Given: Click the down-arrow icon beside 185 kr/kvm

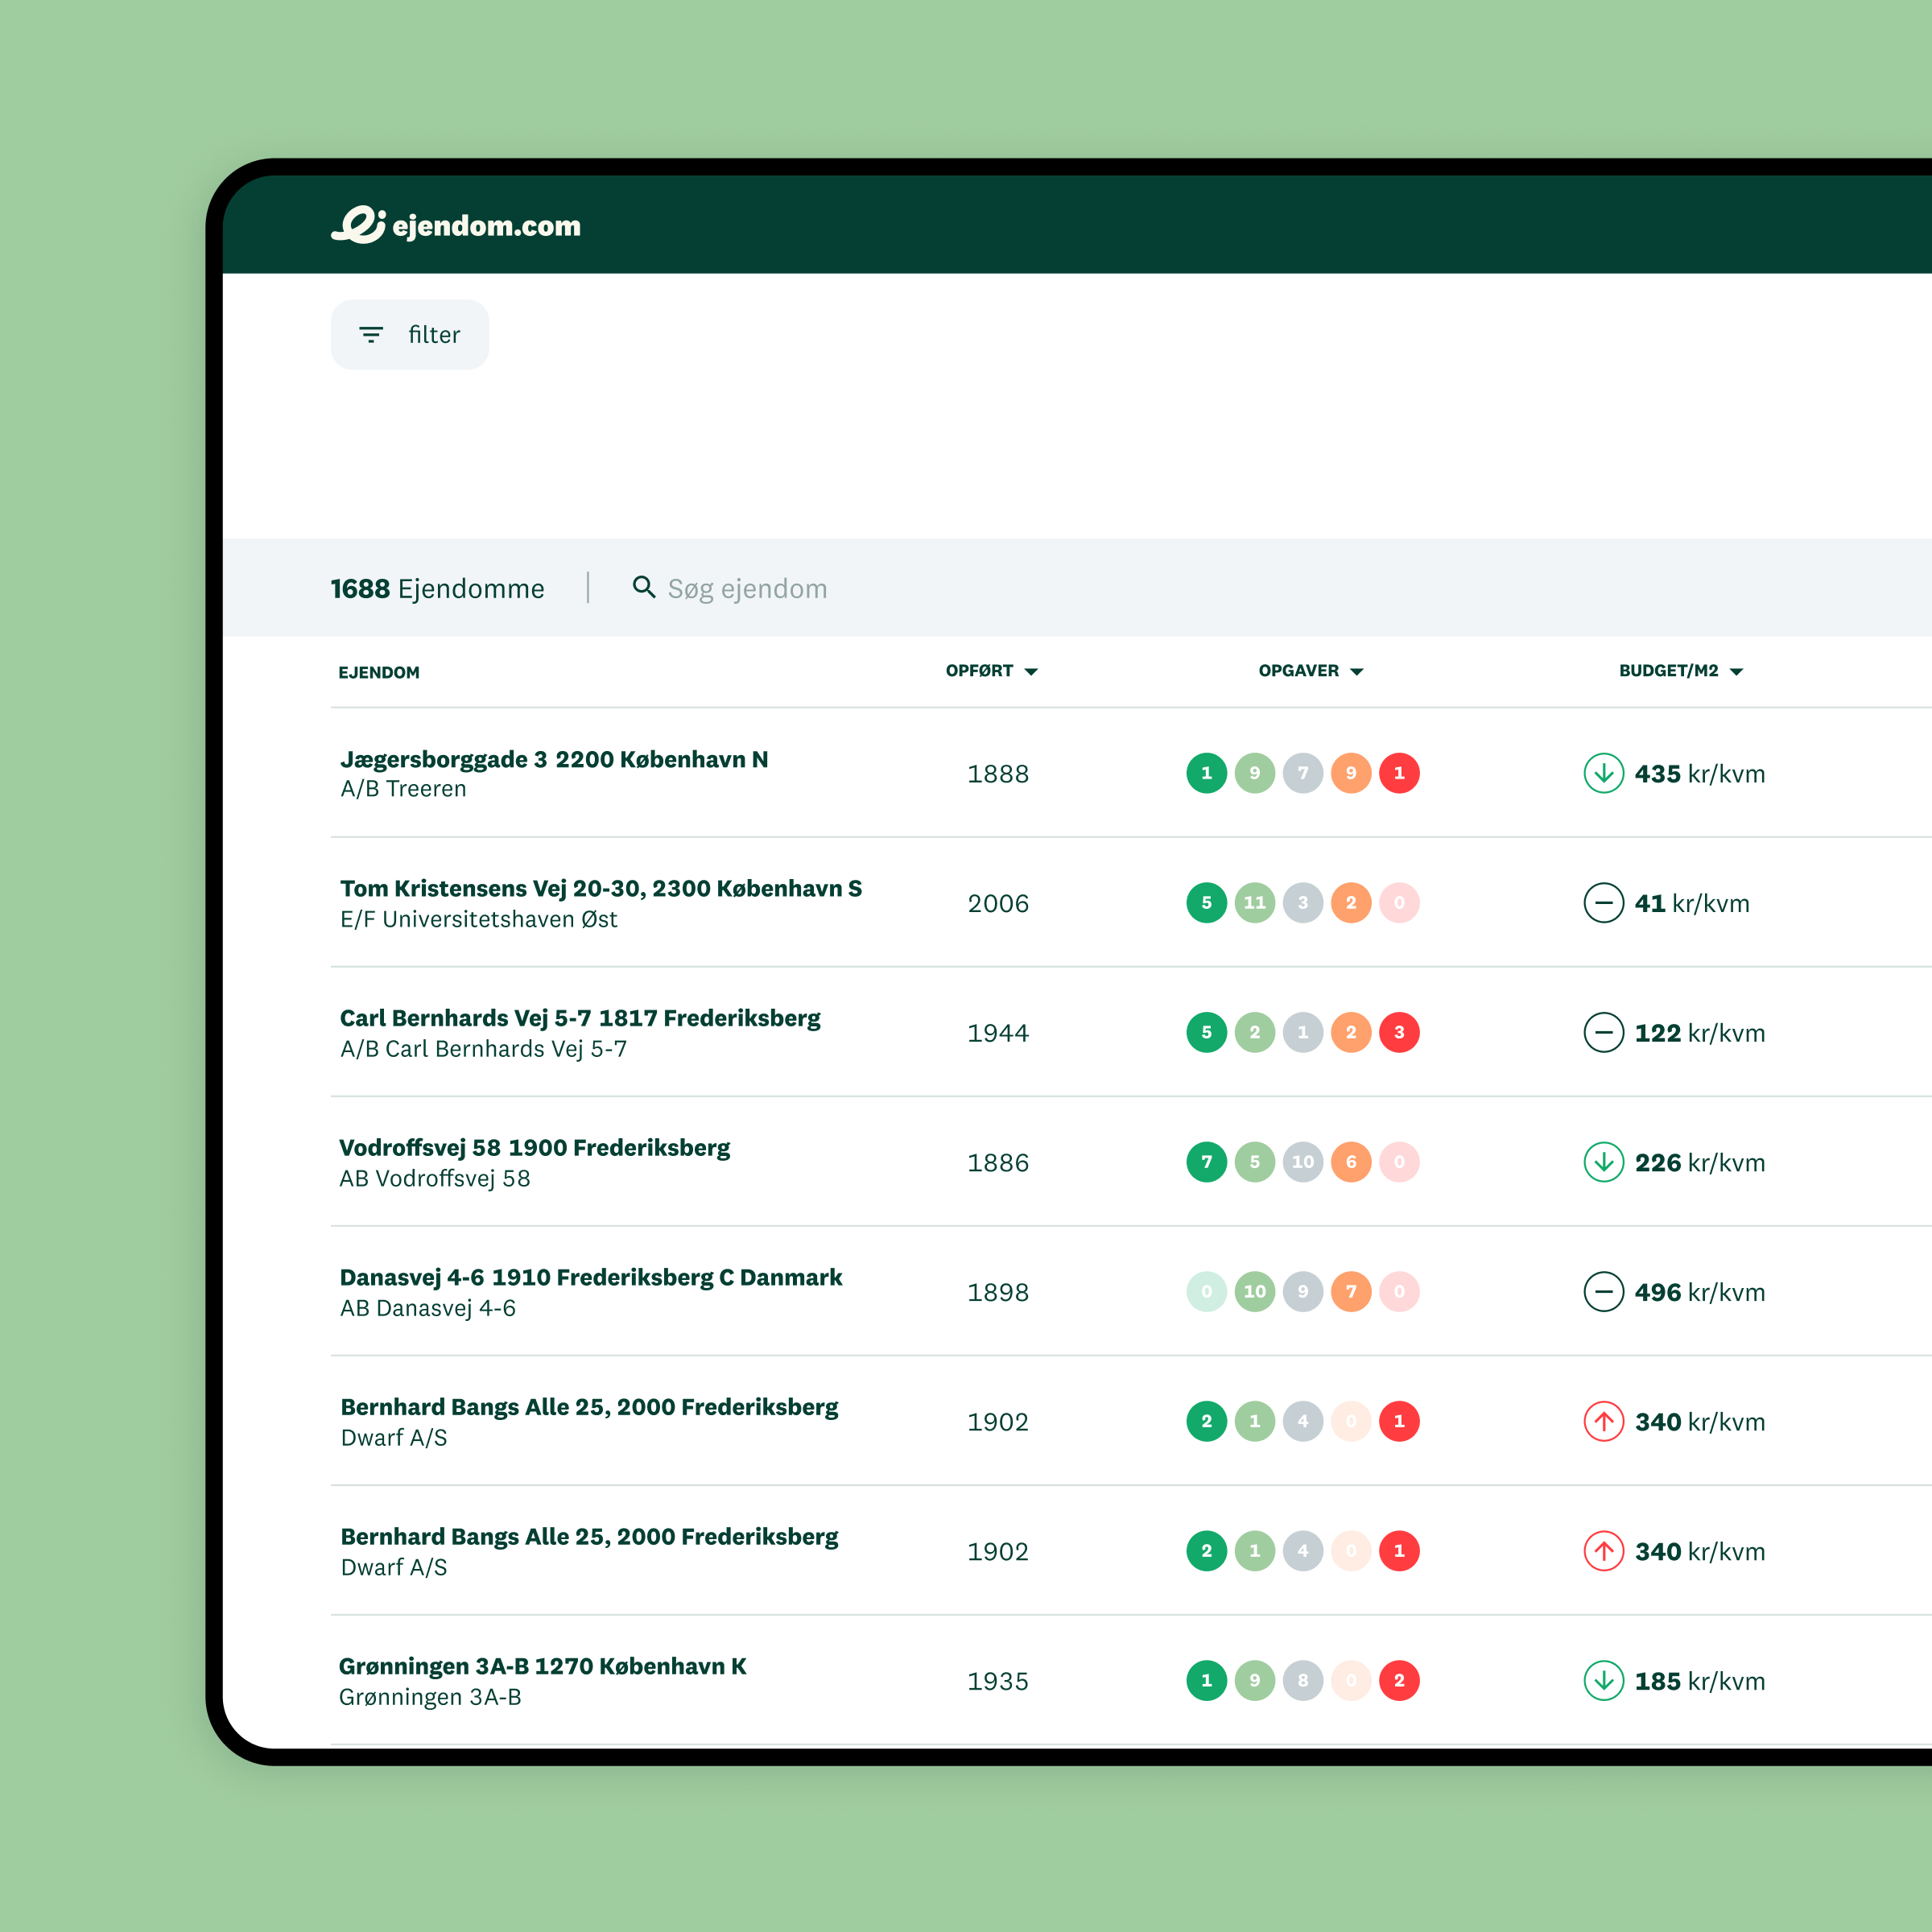Looking at the screenshot, I should coord(1604,1680).
